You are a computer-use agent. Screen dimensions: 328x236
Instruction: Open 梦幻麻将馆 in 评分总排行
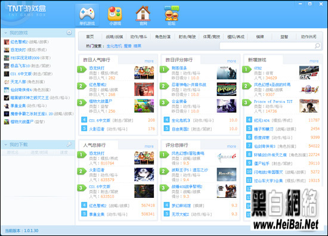coord(181,206)
